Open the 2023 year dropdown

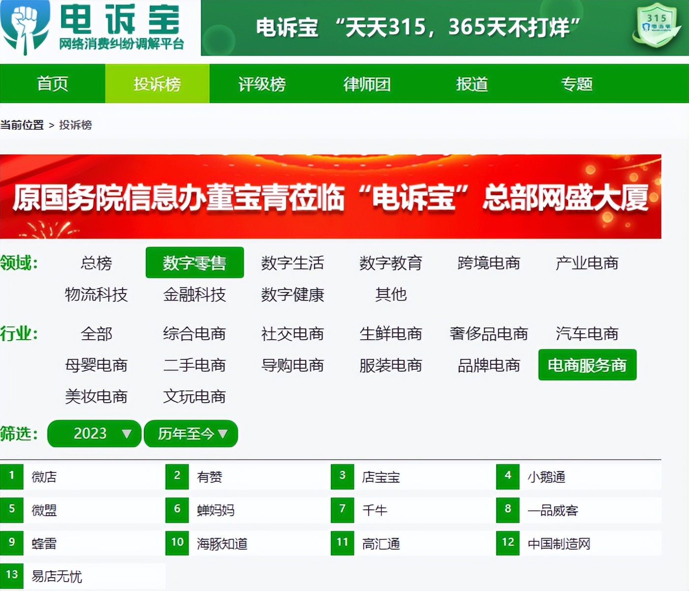94,434
